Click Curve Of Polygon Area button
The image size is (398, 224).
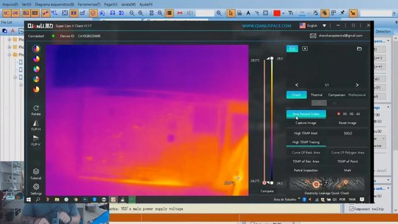click(x=348, y=152)
